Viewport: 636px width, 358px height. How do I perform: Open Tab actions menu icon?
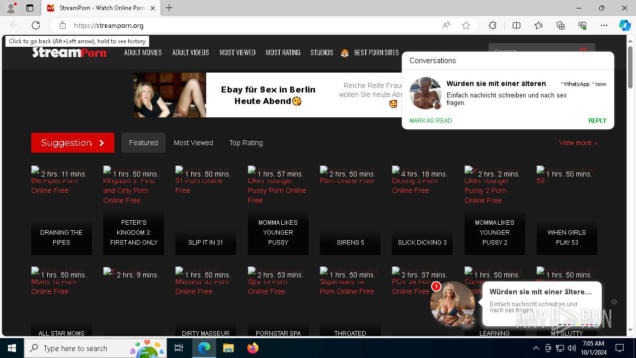click(x=30, y=8)
